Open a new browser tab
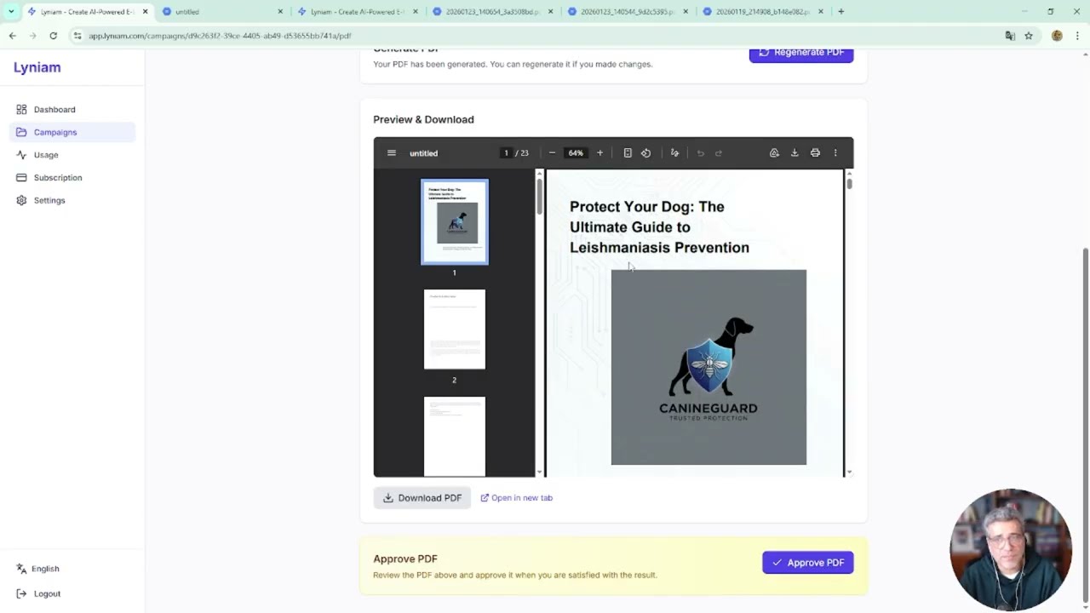Screen dimensions: 1090x613 [840, 12]
